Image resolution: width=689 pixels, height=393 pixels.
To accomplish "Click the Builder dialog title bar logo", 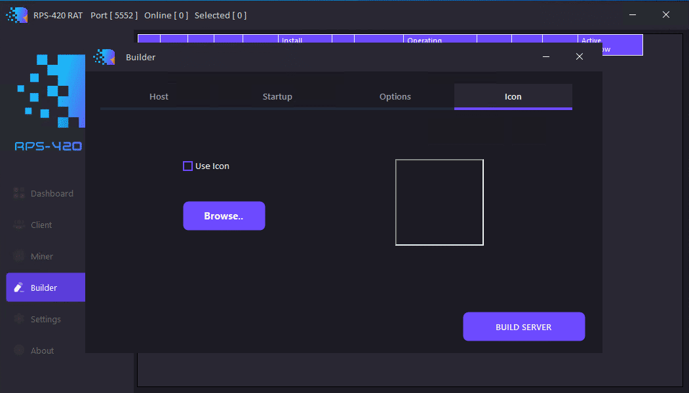I will click(x=105, y=57).
